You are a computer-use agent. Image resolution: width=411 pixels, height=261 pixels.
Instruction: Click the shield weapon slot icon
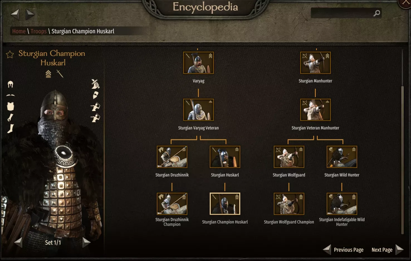click(x=96, y=95)
